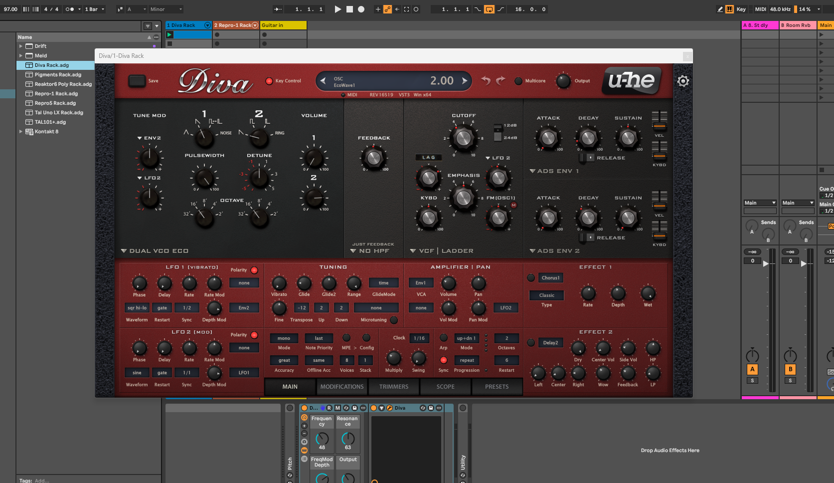Open the ENV2 tune mod source menu
834x483 pixels.
[149, 138]
